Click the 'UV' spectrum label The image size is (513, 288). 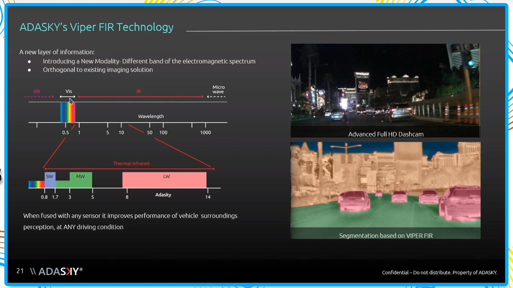pyautogui.click(x=37, y=91)
